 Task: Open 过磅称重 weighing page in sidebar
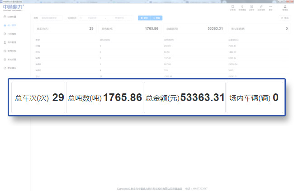tap(12, 16)
